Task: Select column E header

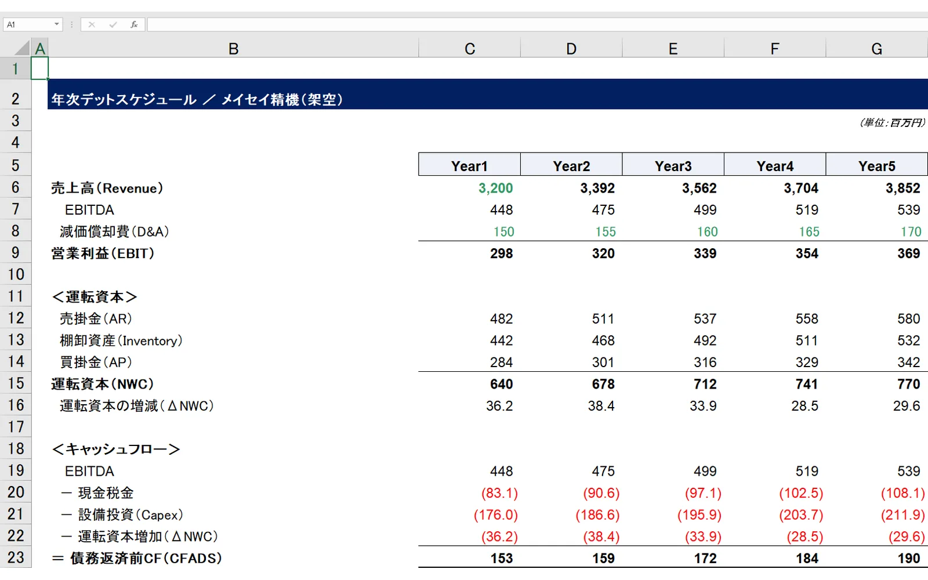Action: (x=673, y=49)
